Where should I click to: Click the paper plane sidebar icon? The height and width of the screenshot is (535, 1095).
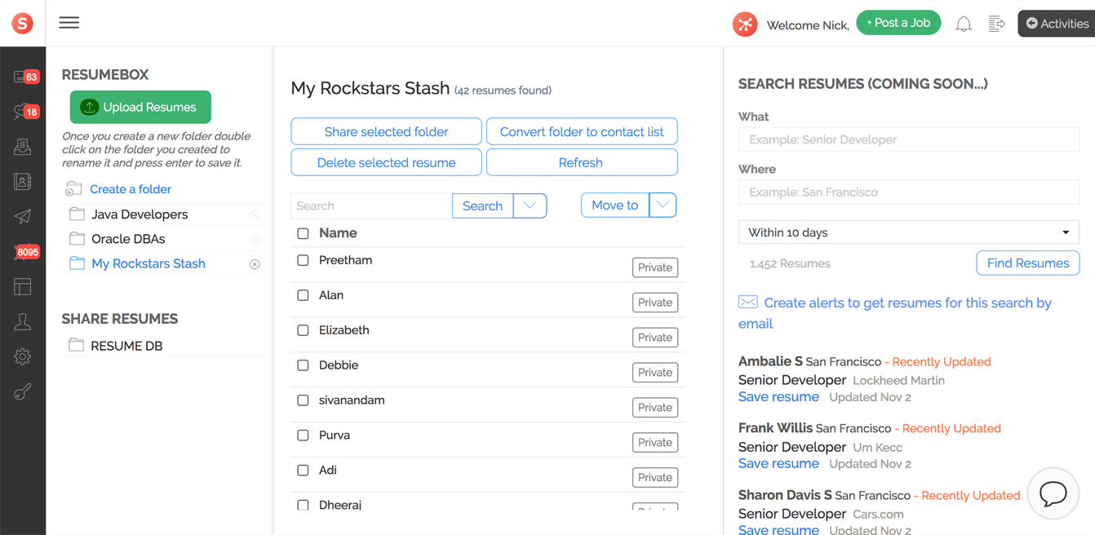tap(23, 216)
